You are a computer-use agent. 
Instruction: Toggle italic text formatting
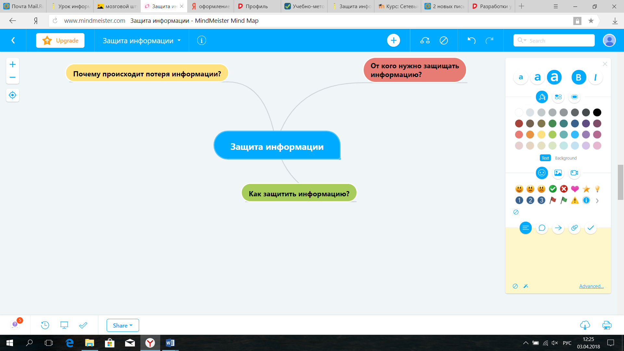pos(595,77)
